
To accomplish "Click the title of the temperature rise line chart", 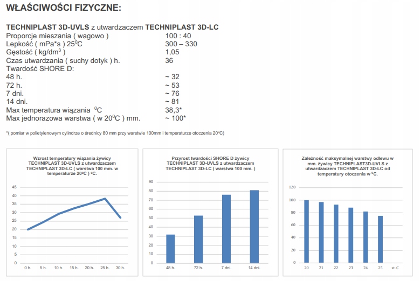I will pos(72,166).
